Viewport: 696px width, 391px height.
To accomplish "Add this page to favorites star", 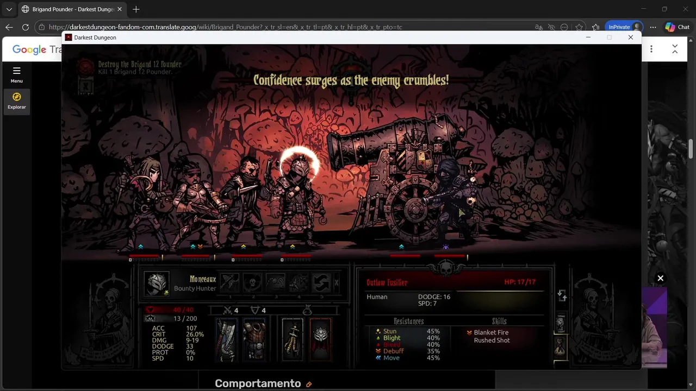I will [x=579, y=27].
